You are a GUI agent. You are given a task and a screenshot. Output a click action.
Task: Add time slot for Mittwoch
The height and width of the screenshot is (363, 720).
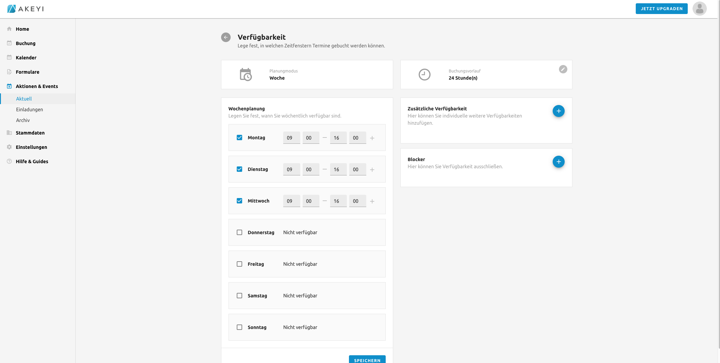(372, 201)
